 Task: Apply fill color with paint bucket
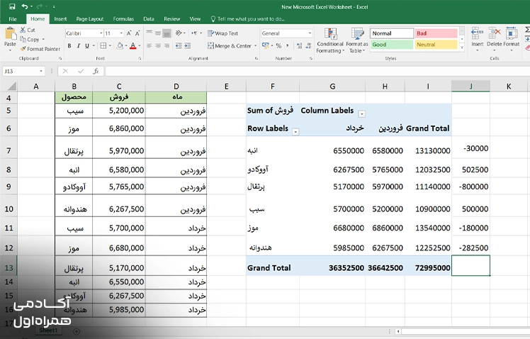(120, 45)
